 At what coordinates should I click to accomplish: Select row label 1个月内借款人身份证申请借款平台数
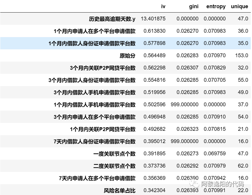pos(92,43)
